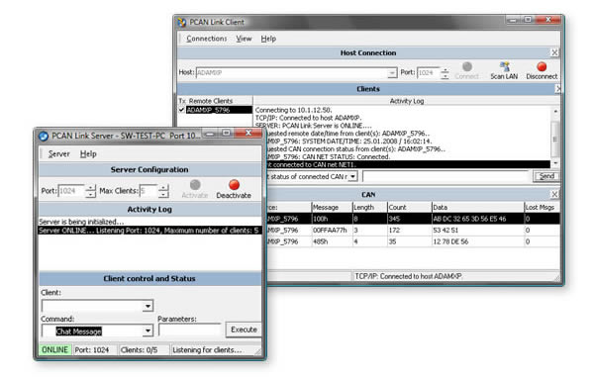Open the View menu in Client window
This screenshot has height=380, width=594.
[244, 39]
